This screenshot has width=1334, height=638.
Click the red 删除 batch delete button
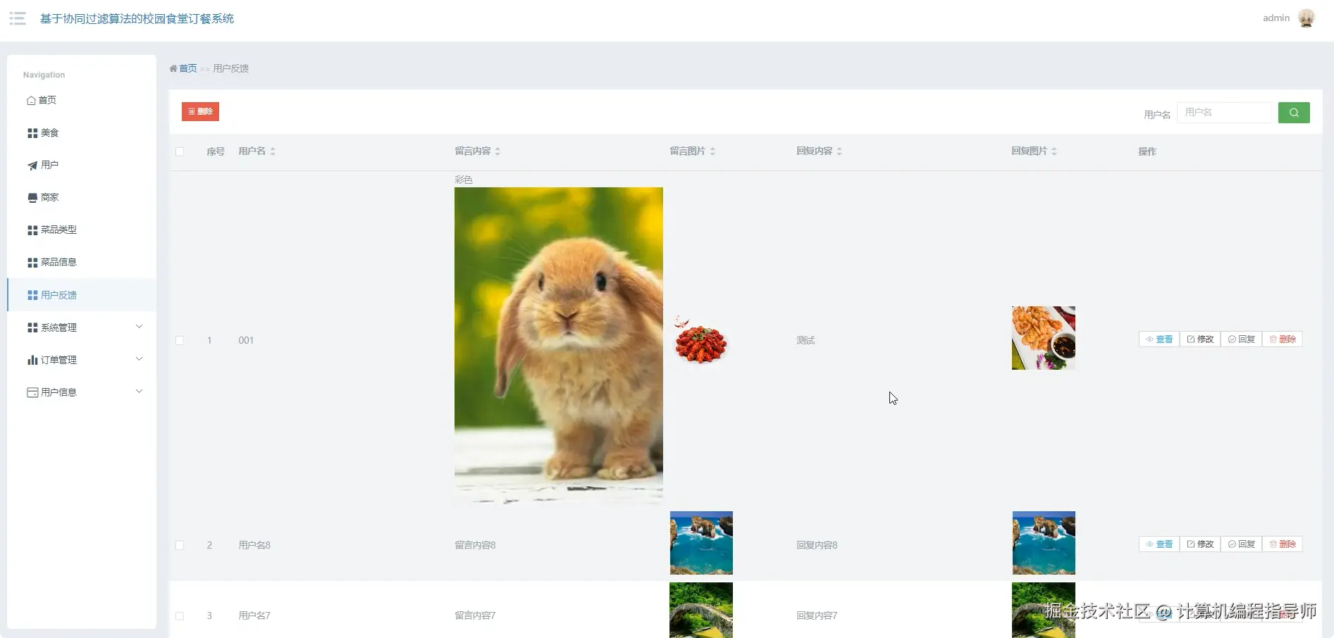(x=200, y=112)
